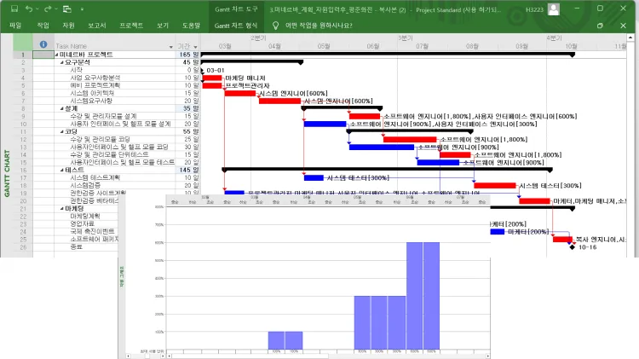
Task: Collapse the 미네르바 프로젝트 summary task
Action: (x=57, y=55)
